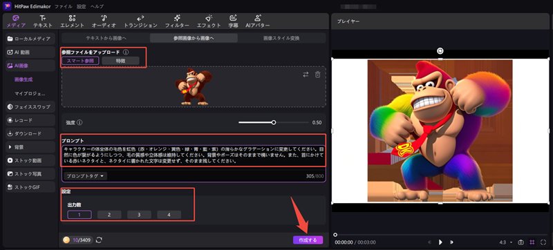Open フェイススワップ in the sidebar
This screenshot has width=553, height=250.
coord(30,106)
